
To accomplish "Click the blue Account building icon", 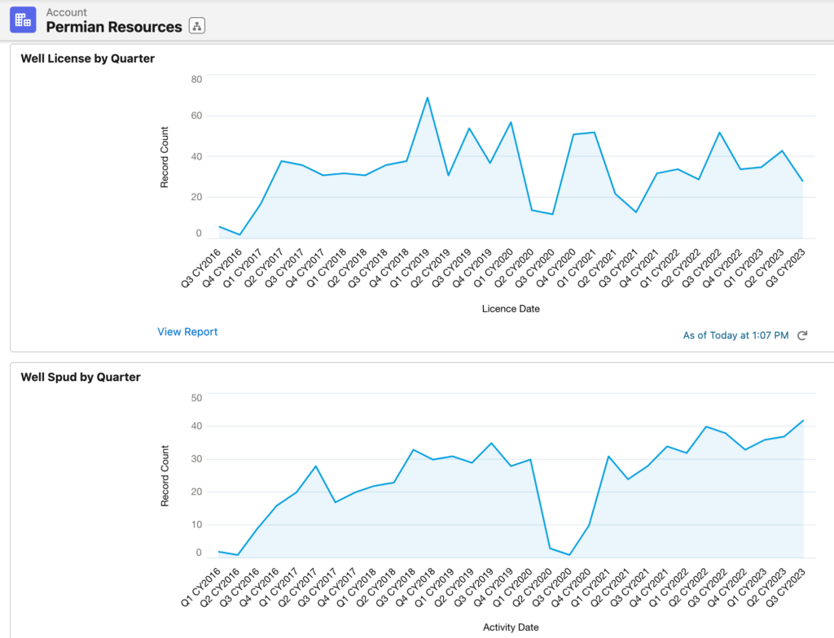I will [x=23, y=20].
